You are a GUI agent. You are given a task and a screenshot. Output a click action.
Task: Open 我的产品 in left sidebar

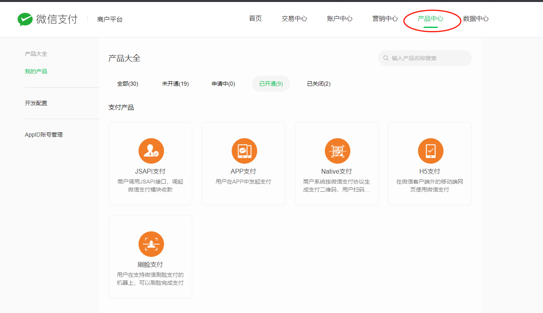pyautogui.click(x=36, y=71)
